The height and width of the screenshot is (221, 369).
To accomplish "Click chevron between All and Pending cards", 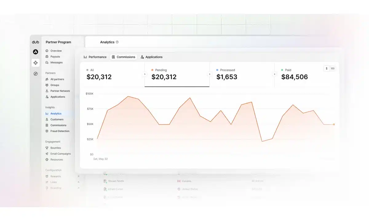I will [x=145, y=74].
